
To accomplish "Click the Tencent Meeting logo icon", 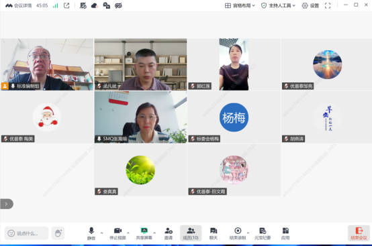I will point(9,5).
